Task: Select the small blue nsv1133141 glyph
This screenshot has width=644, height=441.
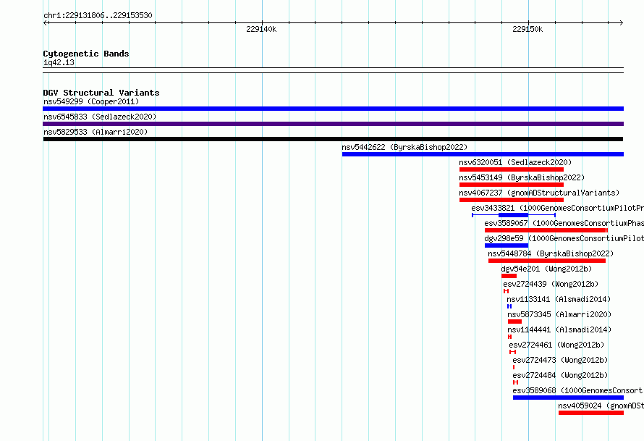Action: 509,306
